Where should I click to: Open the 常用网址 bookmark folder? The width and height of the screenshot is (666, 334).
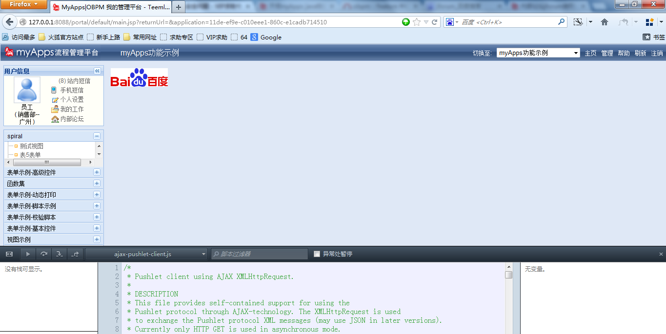[x=140, y=37]
